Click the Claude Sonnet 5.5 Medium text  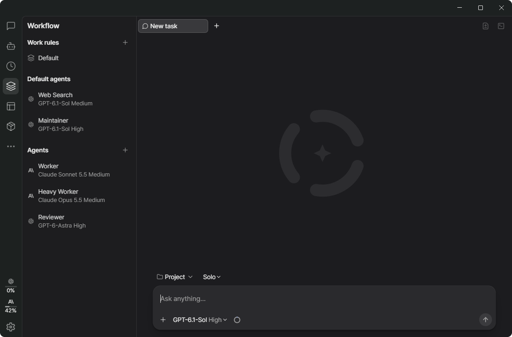coord(74,175)
